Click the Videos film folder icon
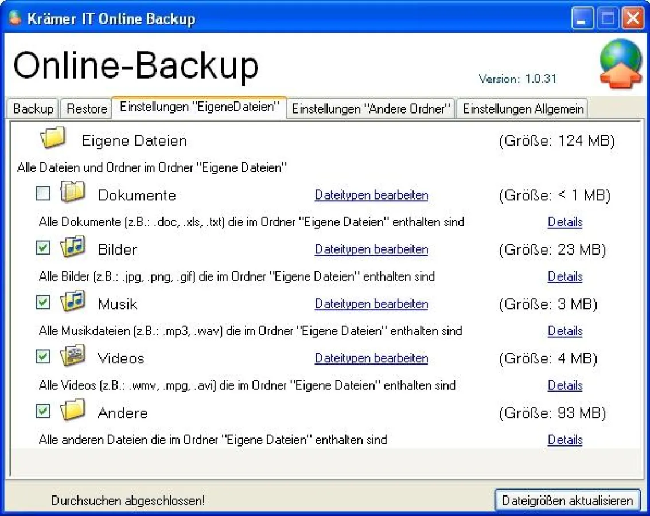 [72, 355]
